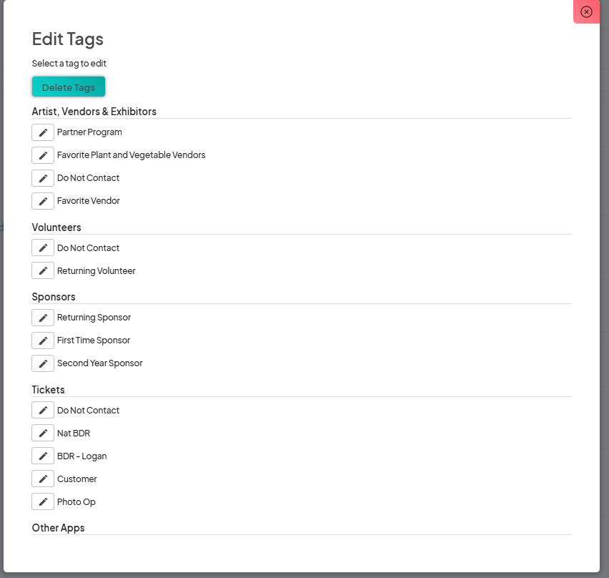The height and width of the screenshot is (578, 609).
Task: Edit Do Not Contact under Artist, Vendors & Exhibitors
Action: pyautogui.click(x=42, y=177)
